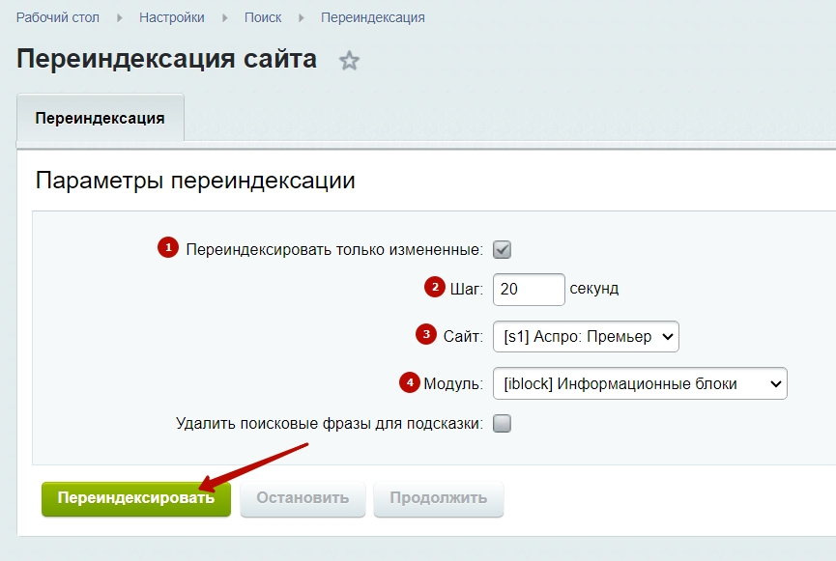
Task: Click breadcrumb arrow after Поиск
Action: click(x=302, y=18)
